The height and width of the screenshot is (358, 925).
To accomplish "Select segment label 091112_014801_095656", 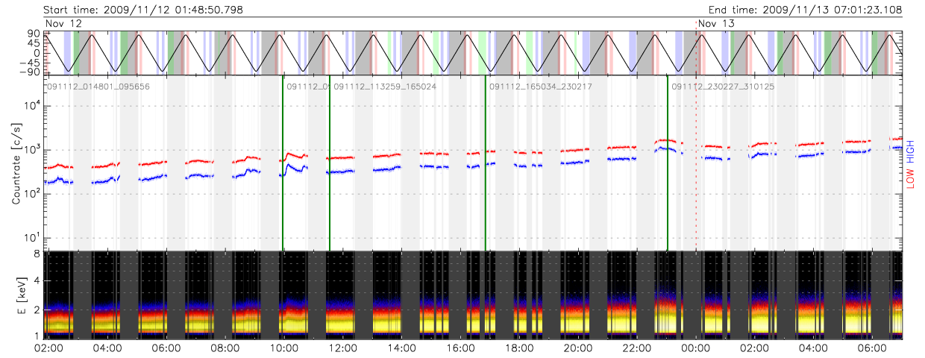I will pyautogui.click(x=98, y=87).
